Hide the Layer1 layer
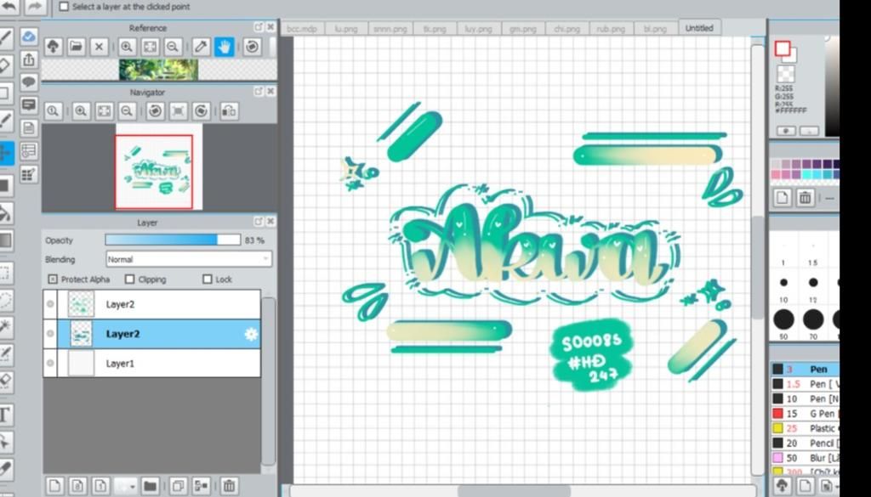871x497 pixels. (x=50, y=364)
